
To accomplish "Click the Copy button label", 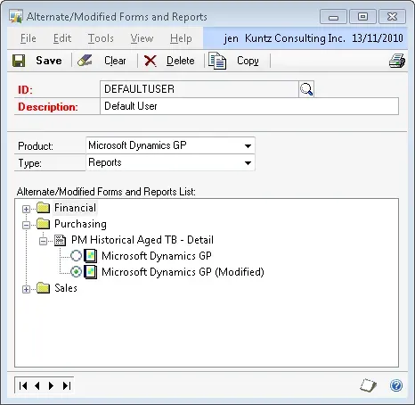I will [248, 61].
